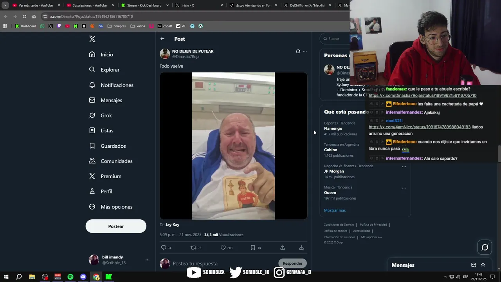Switch to Stream - Kick Dashboard tab
The width and height of the screenshot is (501, 282).
(x=144, y=5)
